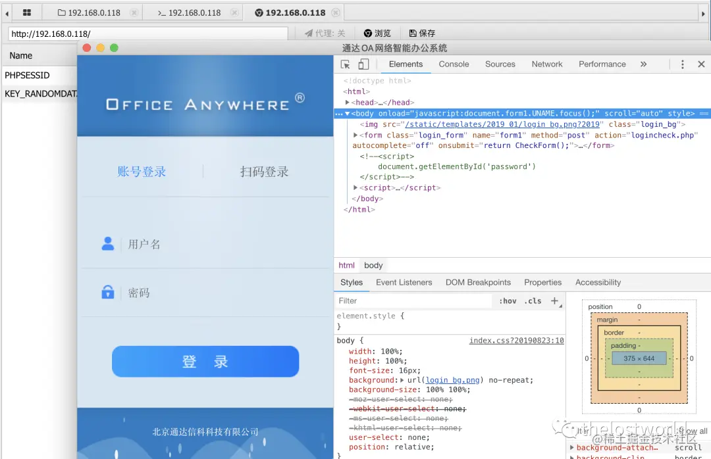Select body in the breadcrumb bar

click(373, 266)
